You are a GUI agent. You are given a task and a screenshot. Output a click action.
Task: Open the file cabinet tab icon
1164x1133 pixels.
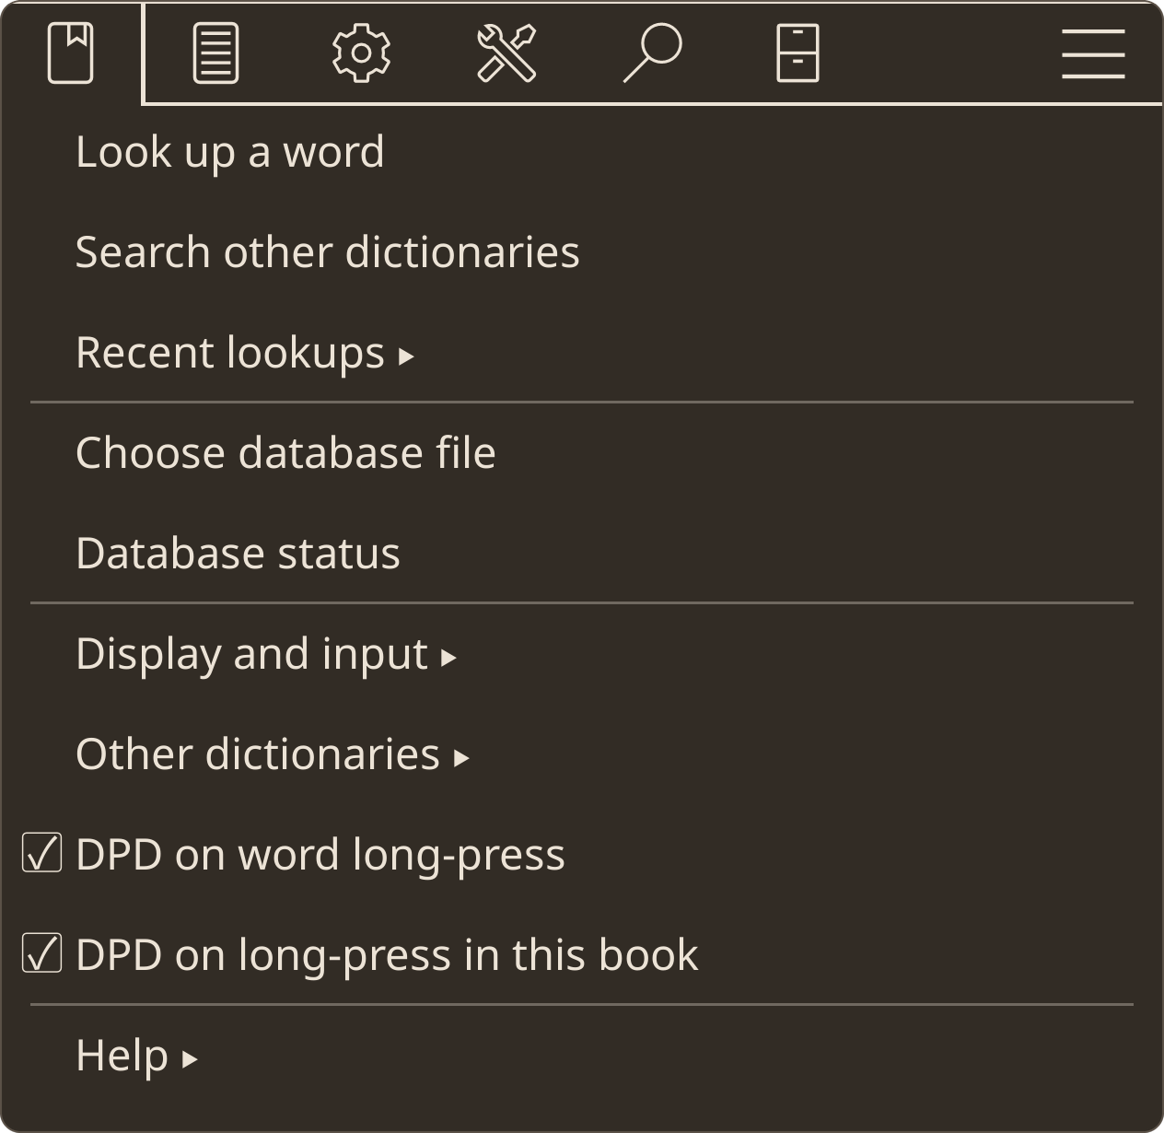tap(797, 53)
